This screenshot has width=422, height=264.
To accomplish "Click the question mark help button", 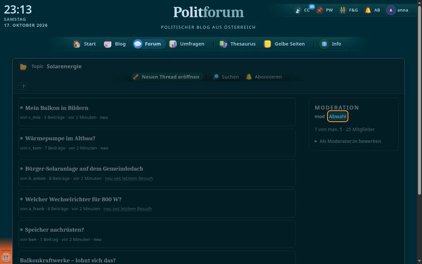I will [x=23, y=86].
